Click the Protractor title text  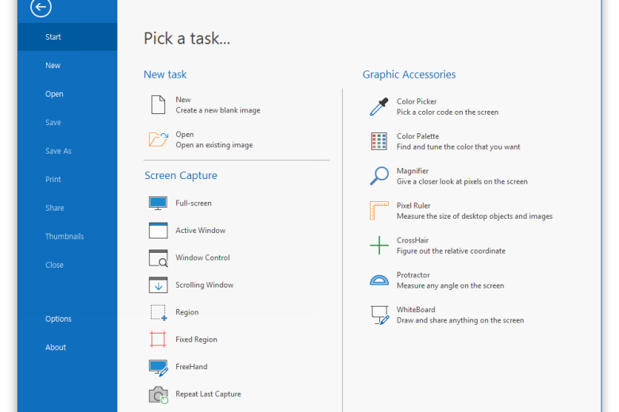[x=413, y=275]
